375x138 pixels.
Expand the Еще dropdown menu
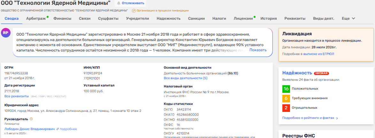[348, 18]
